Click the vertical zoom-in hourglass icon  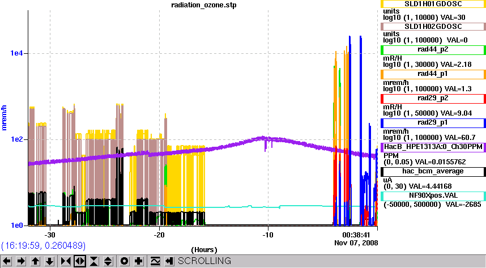pos(94,261)
